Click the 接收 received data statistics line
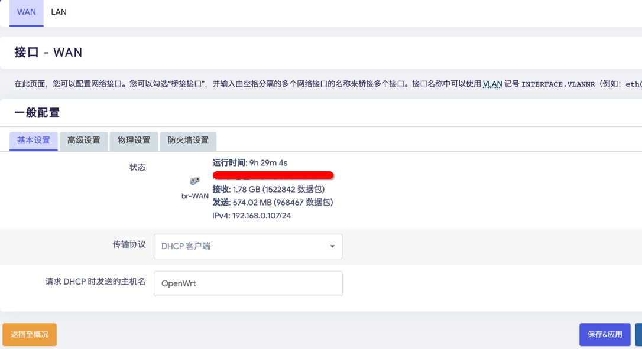This screenshot has width=642, height=349. 268,190
